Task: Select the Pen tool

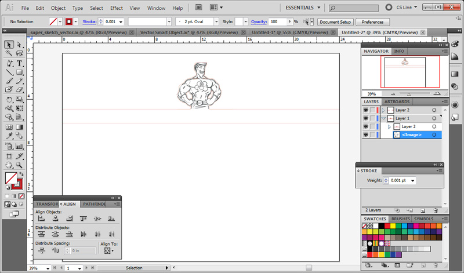Action: point(9,63)
